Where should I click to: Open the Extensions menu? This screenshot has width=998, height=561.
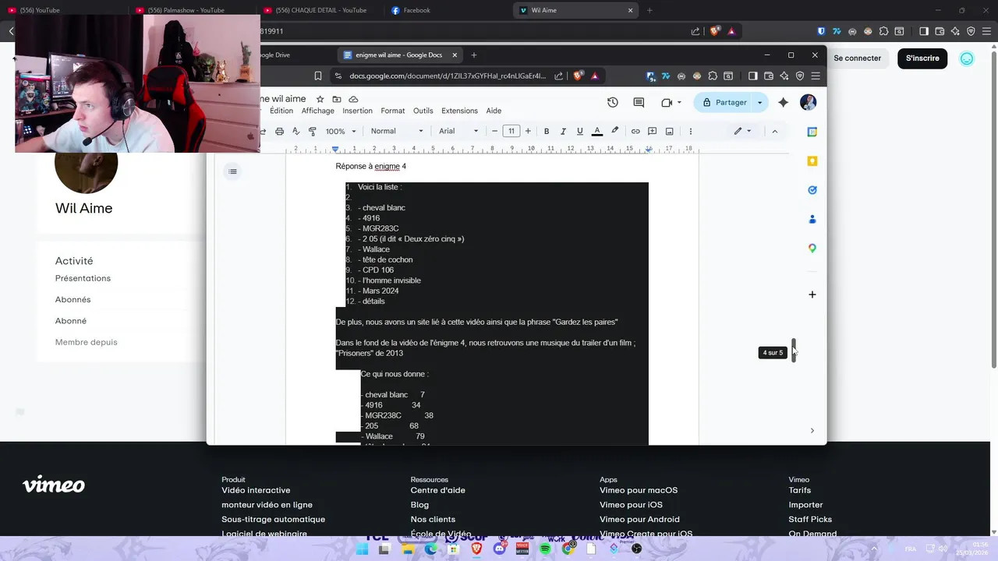point(459,111)
